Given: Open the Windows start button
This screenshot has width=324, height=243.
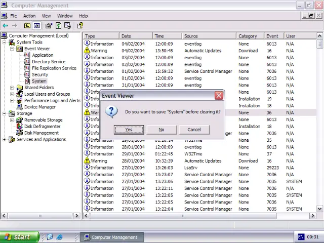Looking at the screenshot, I should click(x=19, y=237).
